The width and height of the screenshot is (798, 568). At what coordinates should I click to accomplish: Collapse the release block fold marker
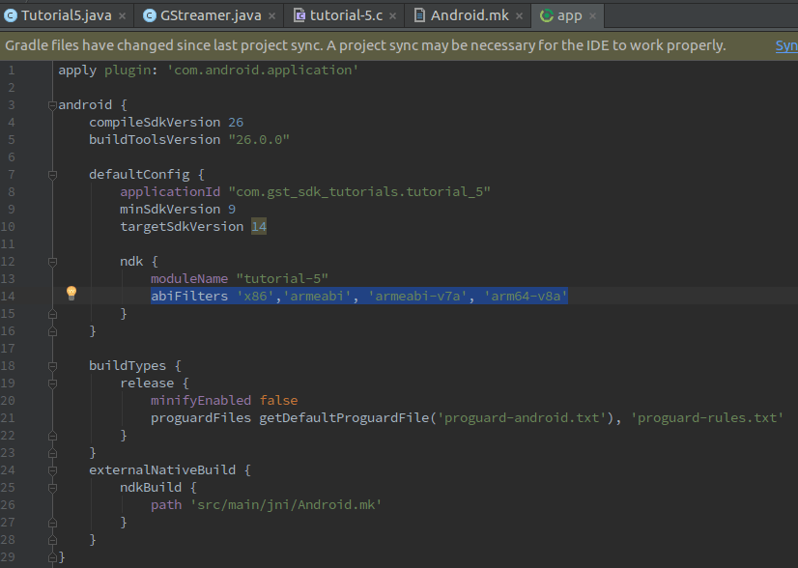point(52,383)
